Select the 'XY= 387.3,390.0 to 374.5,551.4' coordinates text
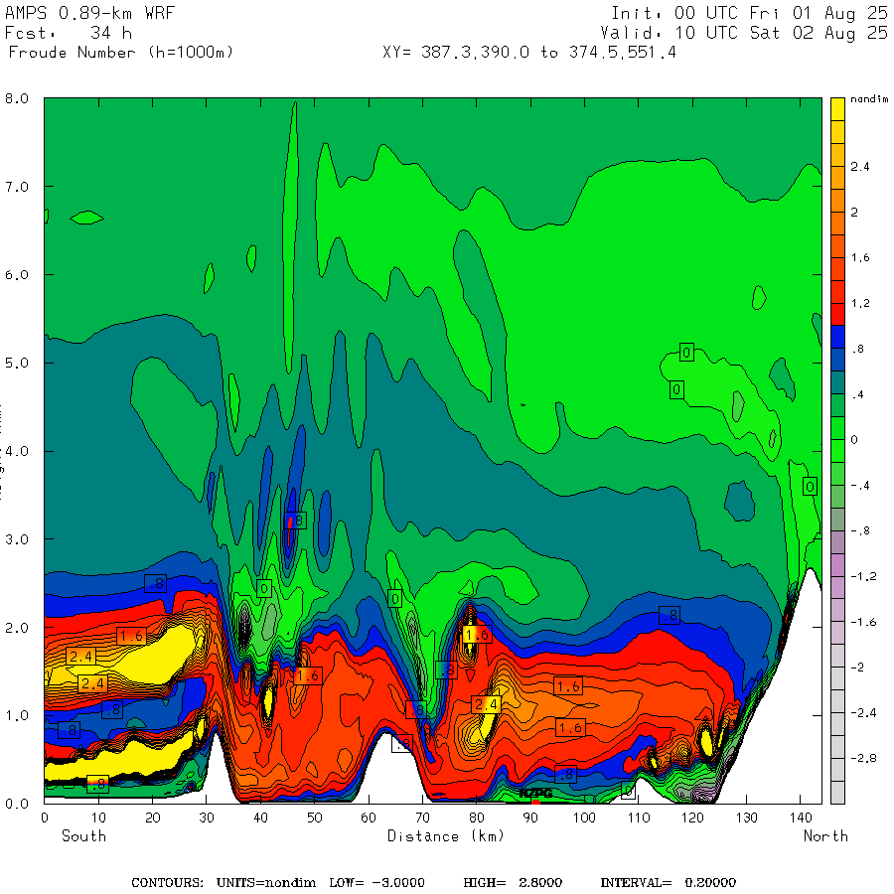Screen dimensions: 894x894 (529, 53)
